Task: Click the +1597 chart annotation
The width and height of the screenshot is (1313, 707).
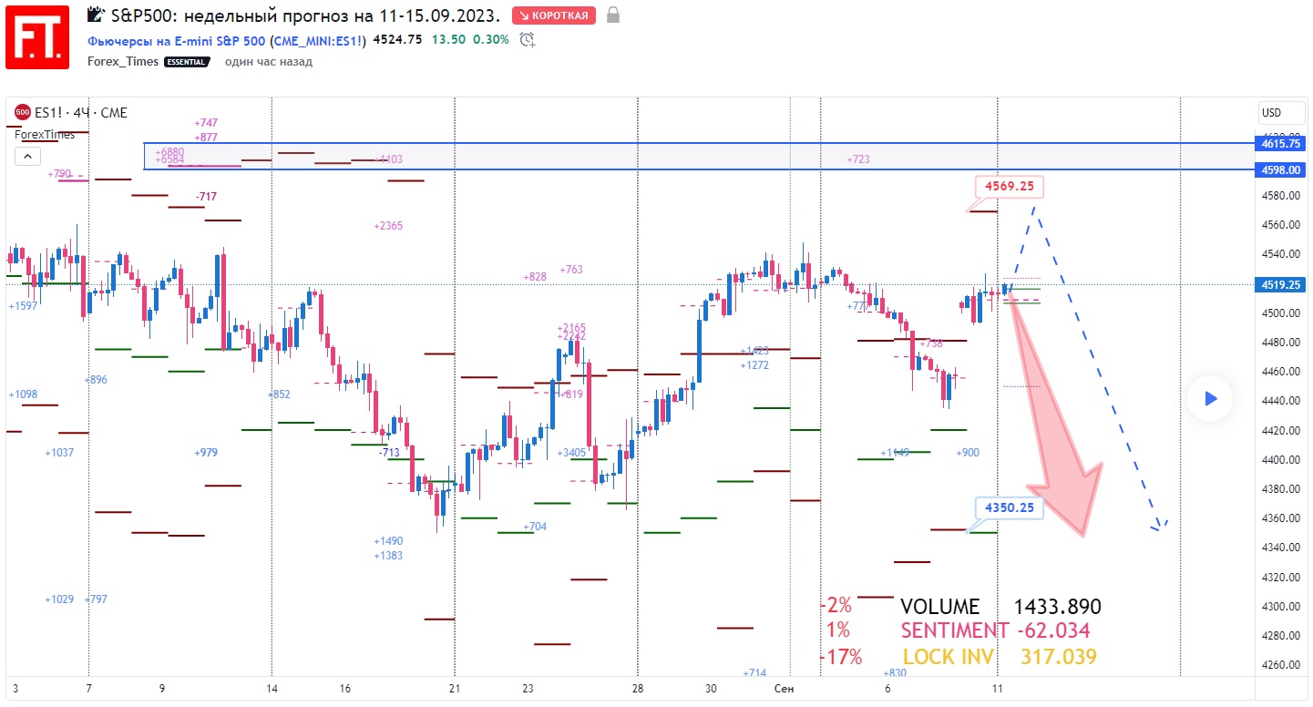Action: click(23, 307)
